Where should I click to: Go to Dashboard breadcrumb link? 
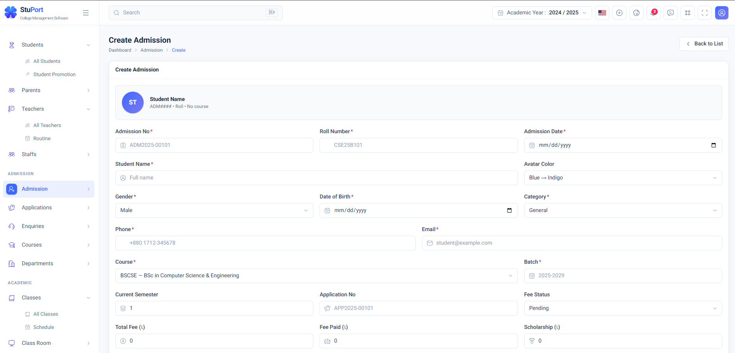pos(120,50)
